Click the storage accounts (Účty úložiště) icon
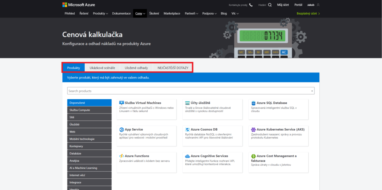 point(187,103)
